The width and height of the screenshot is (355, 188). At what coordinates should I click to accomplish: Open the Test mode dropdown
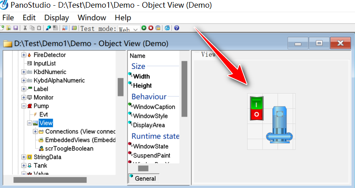pyautogui.click(x=135, y=29)
